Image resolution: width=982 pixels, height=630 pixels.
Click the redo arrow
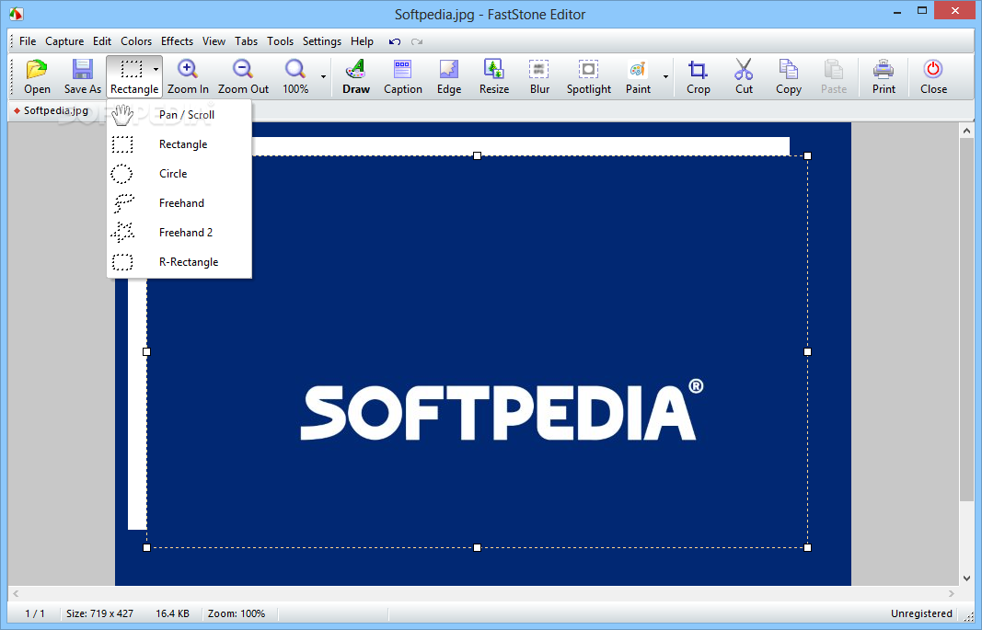point(417,42)
